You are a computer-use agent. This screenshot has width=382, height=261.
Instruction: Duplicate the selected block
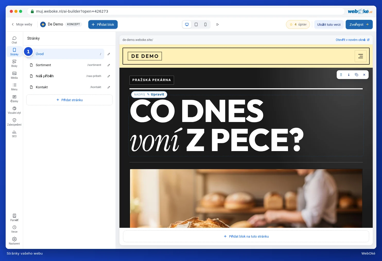[357, 75]
